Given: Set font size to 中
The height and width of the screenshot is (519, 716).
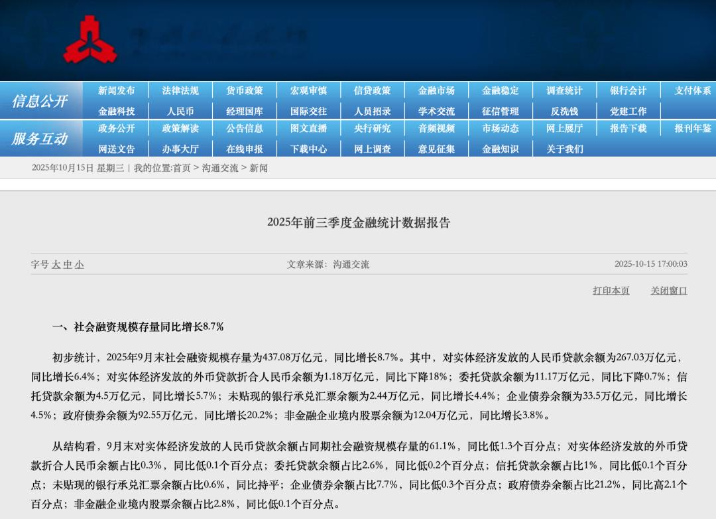Looking at the screenshot, I should [x=68, y=265].
